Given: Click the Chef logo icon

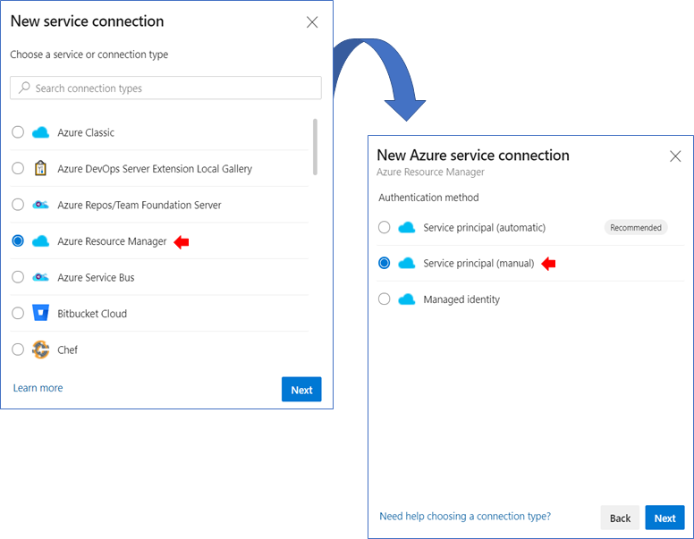Looking at the screenshot, I should (x=41, y=350).
